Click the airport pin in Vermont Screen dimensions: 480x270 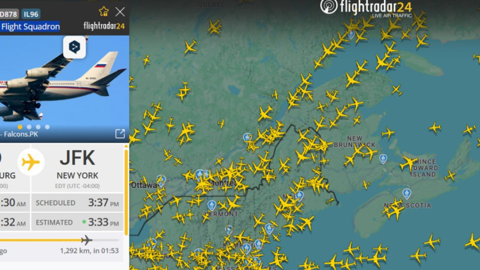click(x=211, y=206)
